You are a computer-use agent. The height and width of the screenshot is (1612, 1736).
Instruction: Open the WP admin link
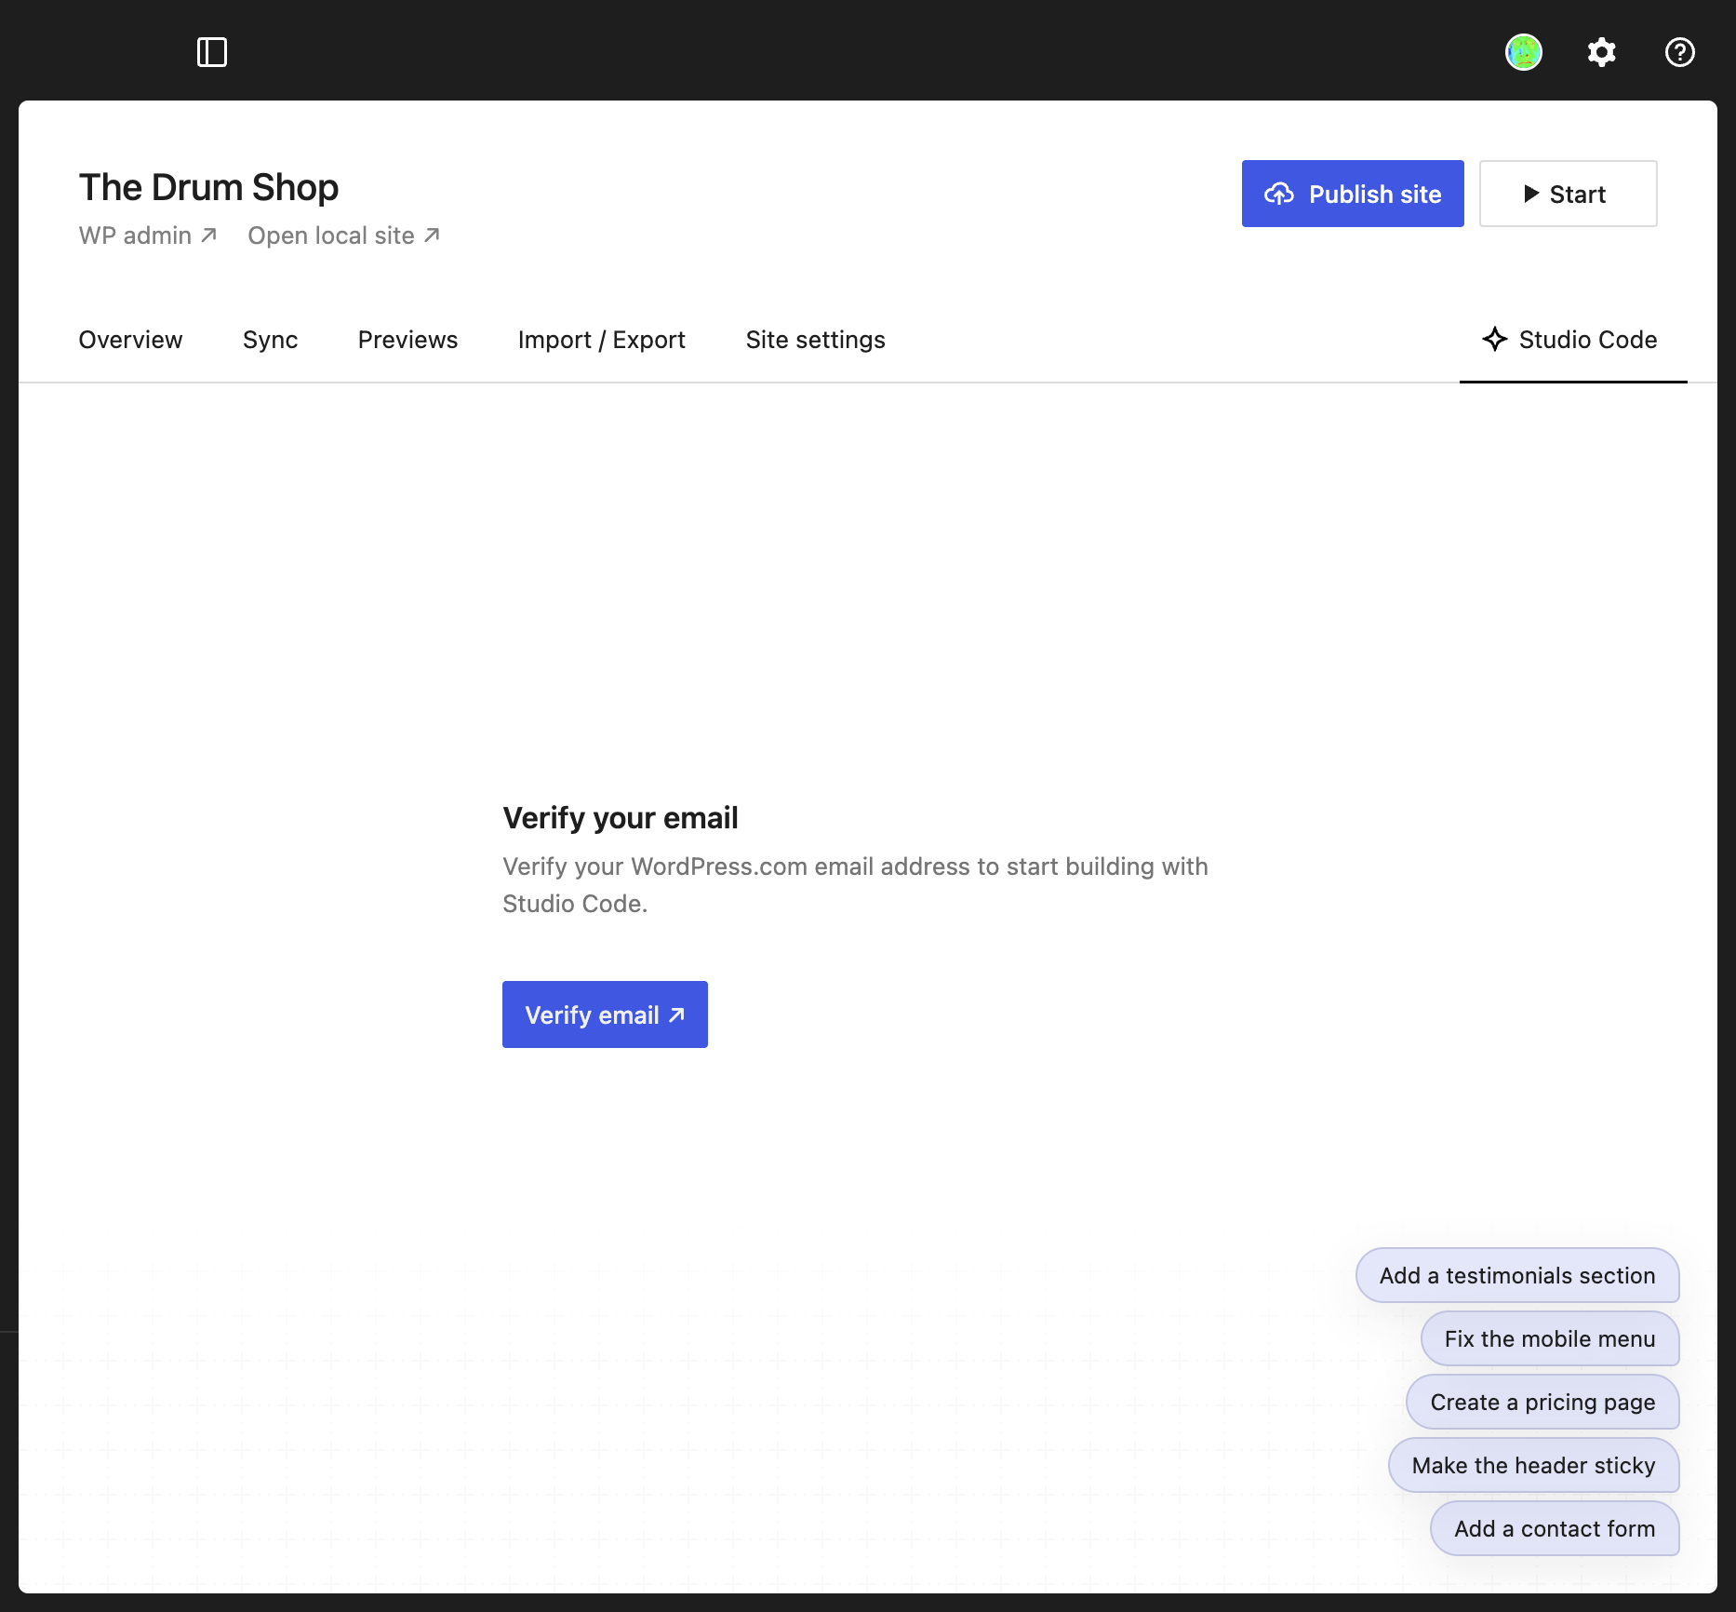tap(148, 235)
